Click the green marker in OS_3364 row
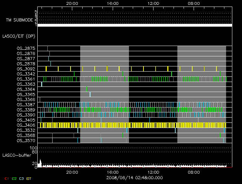The height and width of the screenshot is (184, 242). pyautogui.click(x=86, y=89)
